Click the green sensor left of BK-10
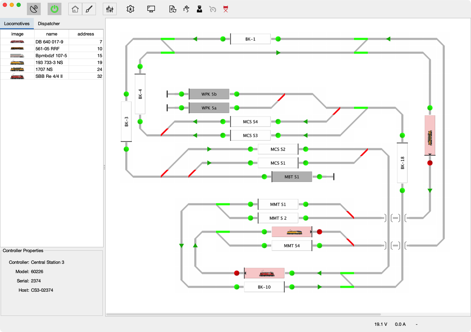Image resolution: width=471 pixels, height=332 pixels. pos(237,287)
